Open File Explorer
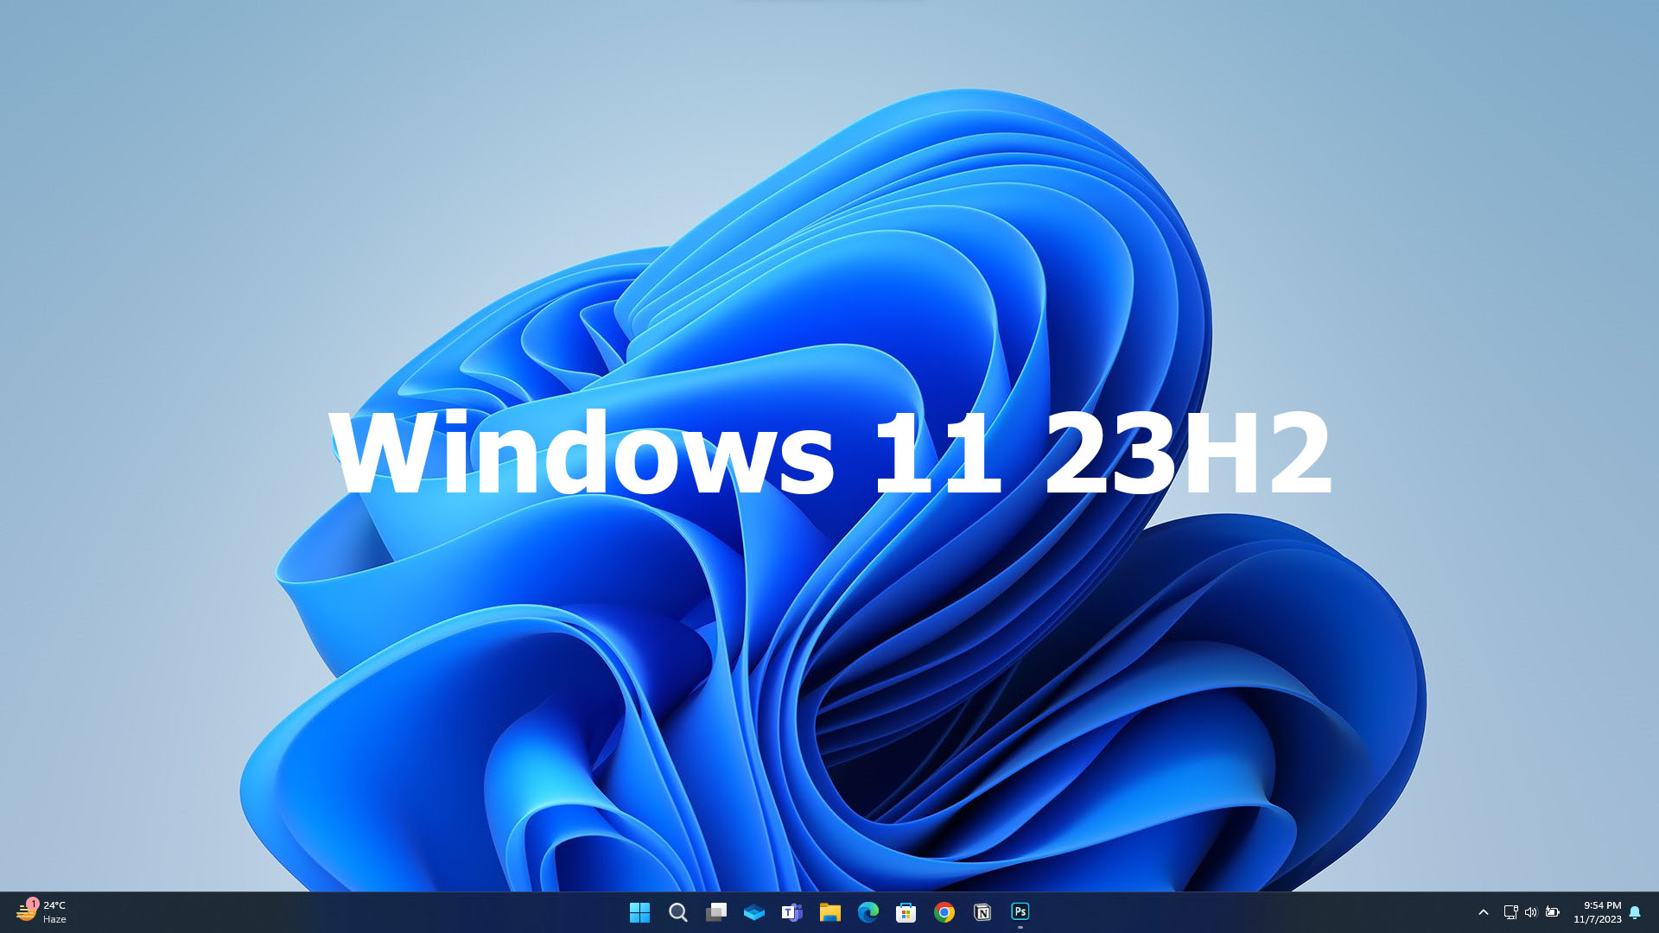 830,912
